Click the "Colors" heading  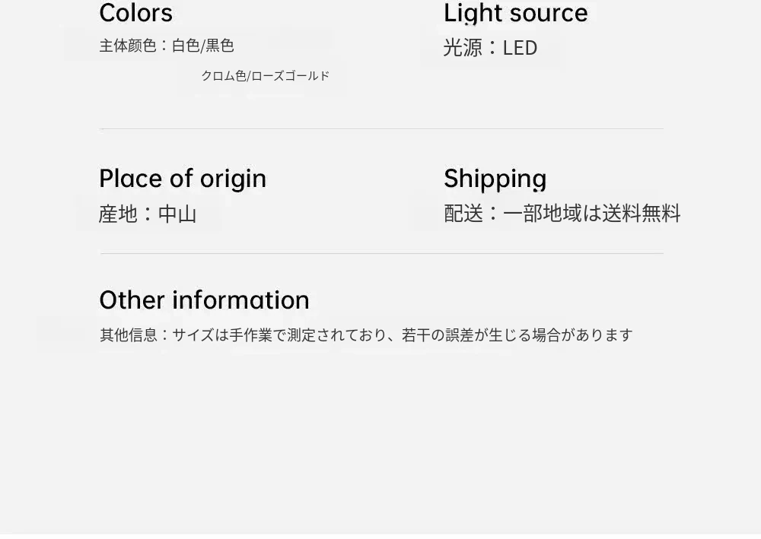(135, 14)
